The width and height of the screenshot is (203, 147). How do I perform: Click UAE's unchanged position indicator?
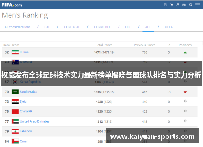point(185,121)
